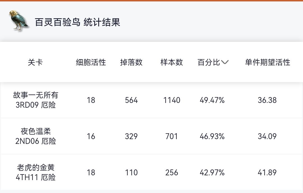Sort by 关卡 column header

(35, 62)
